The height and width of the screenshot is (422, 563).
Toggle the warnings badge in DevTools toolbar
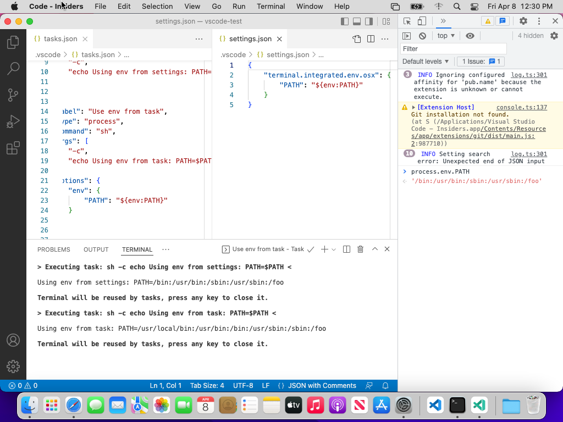tap(487, 20)
